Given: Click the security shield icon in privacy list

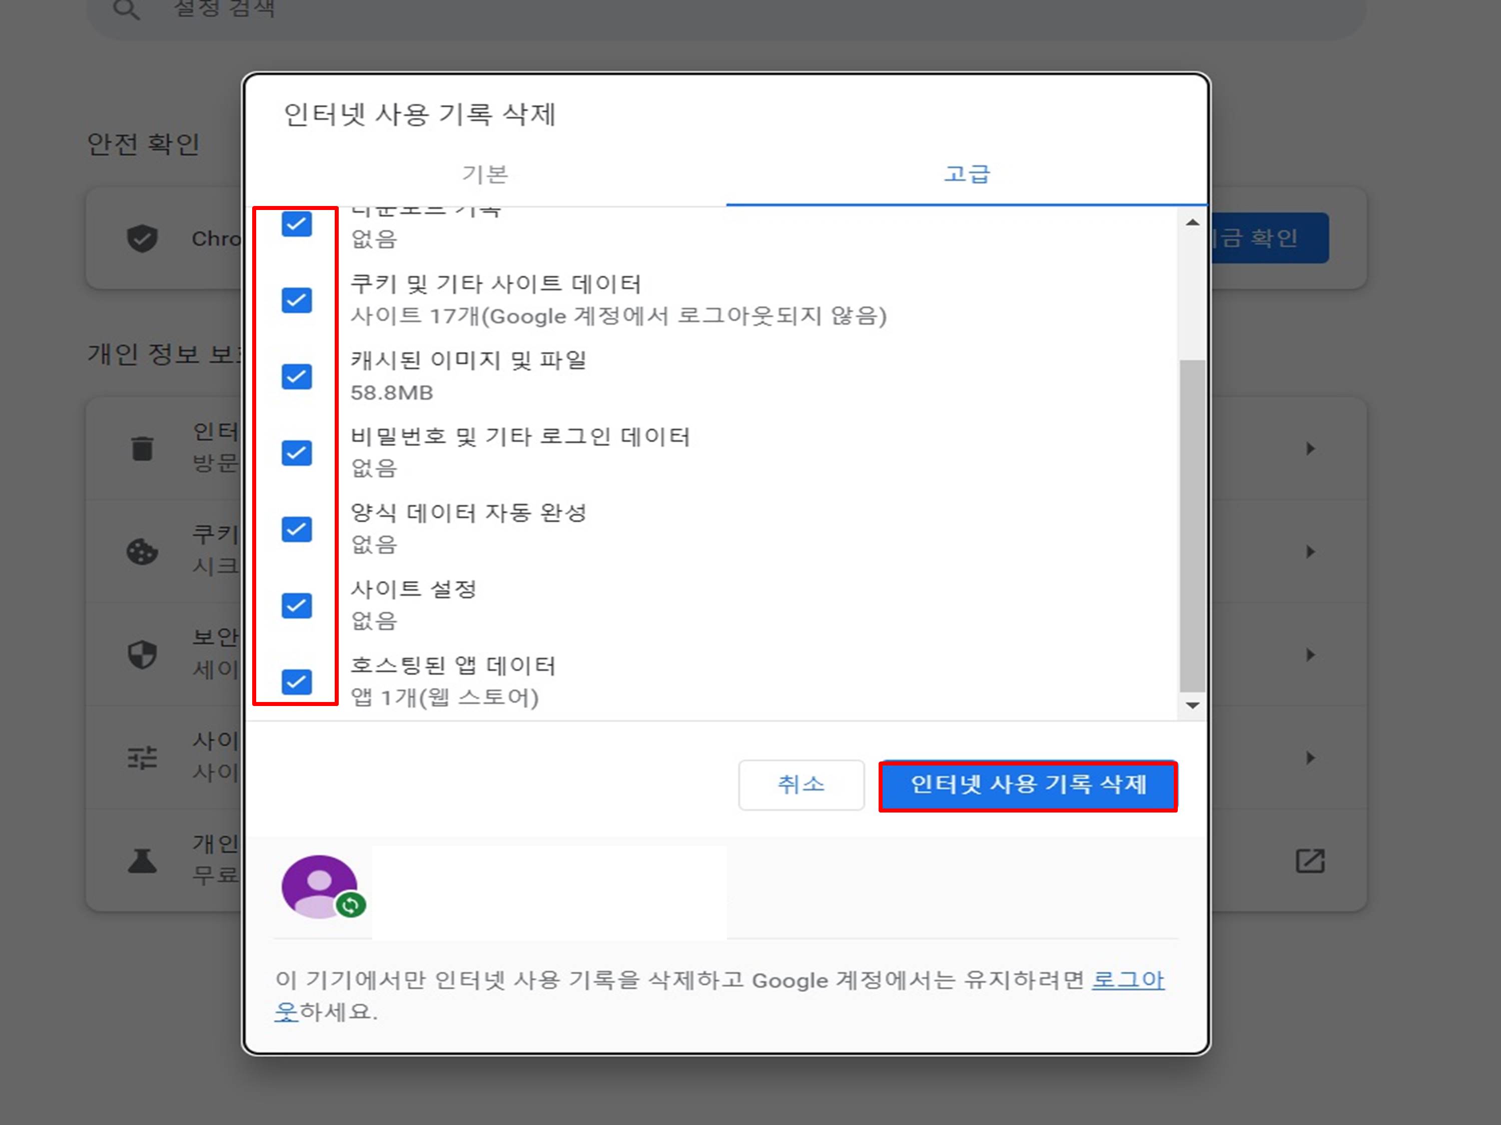Looking at the screenshot, I should click(142, 654).
